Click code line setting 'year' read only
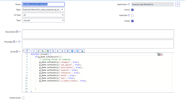The width and height of the screenshot is (185, 100). click(x=57, y=78)
